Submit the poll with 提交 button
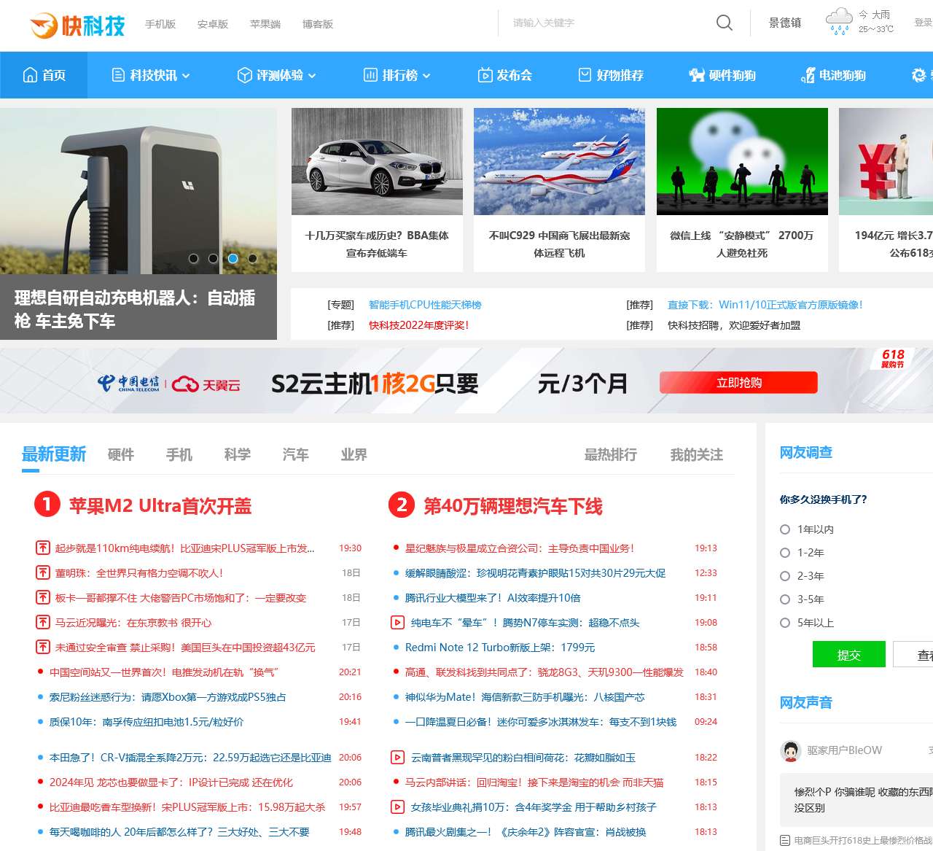Screen dimensions: 933x851 [x=849, y=655]
